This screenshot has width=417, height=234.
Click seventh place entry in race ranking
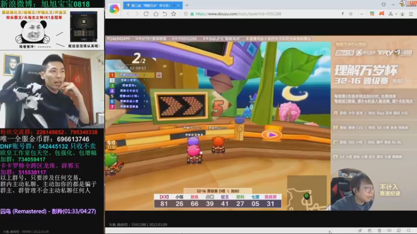(x=127, y=107)
